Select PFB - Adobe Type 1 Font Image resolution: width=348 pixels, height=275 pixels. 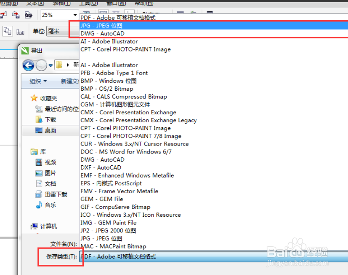[114, 73]
